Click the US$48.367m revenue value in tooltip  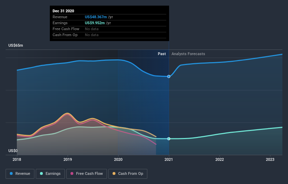click(96, 17)
